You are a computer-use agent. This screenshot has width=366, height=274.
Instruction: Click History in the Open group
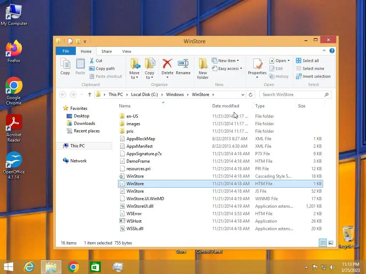[279, 76]
